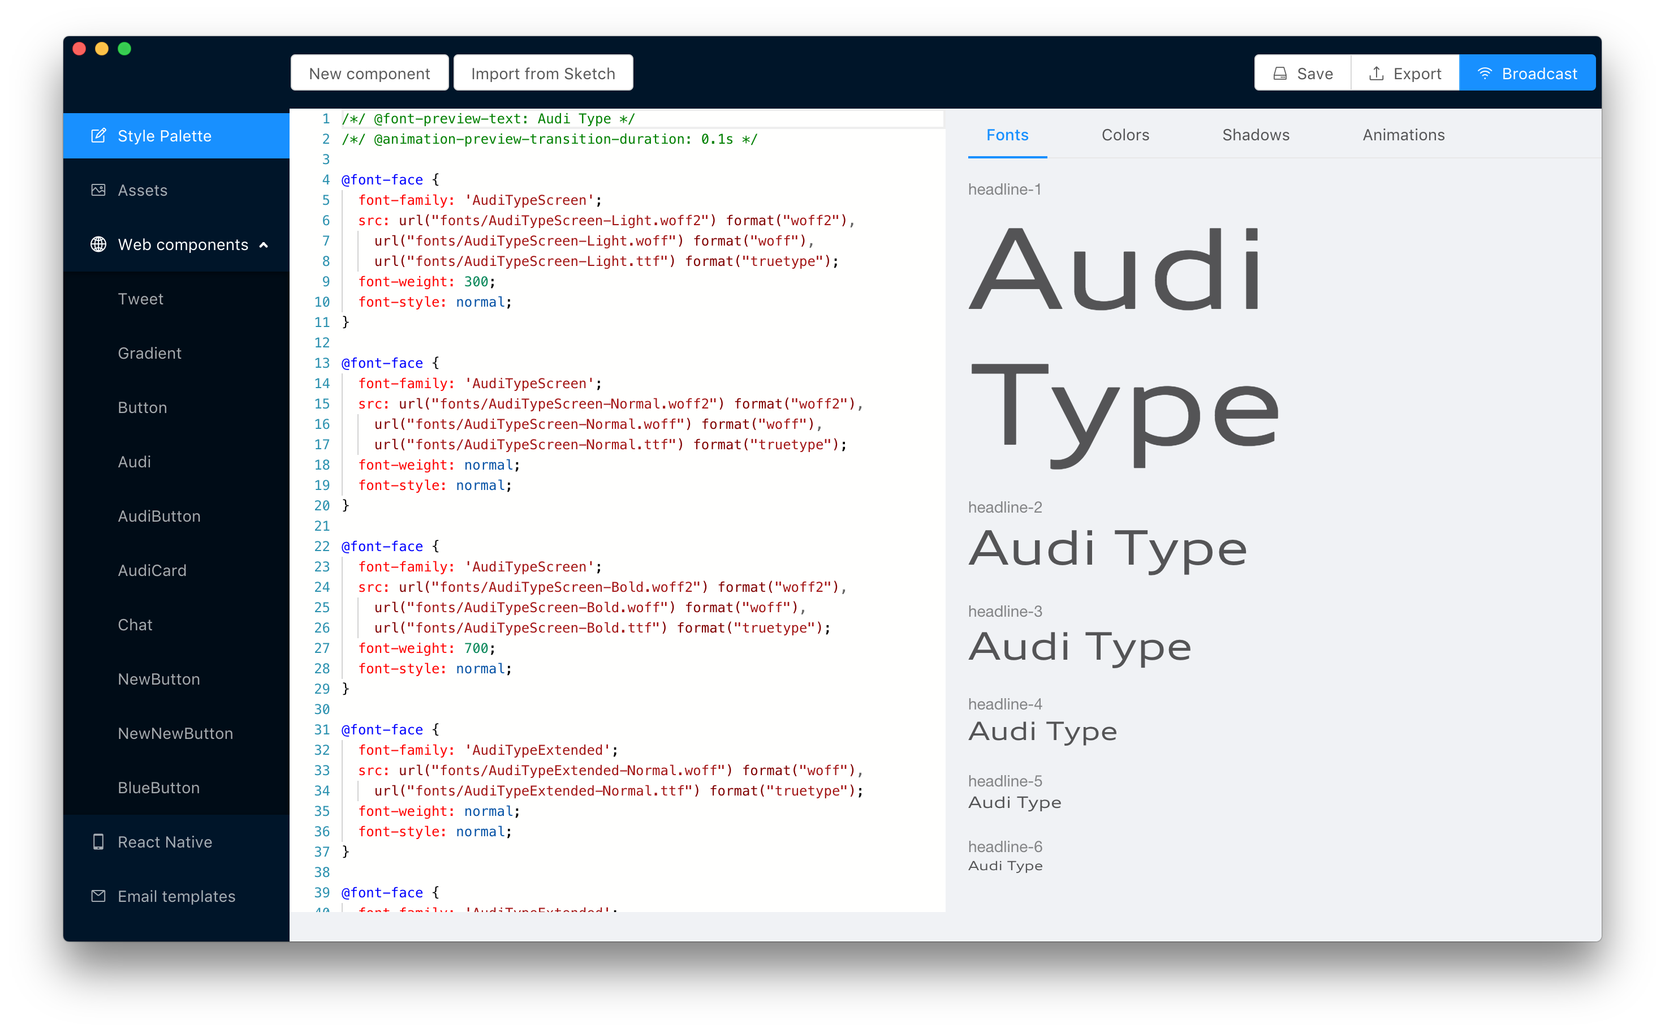Click the headline-4 label
Screen dimensions: 1665x1032
point(1005,704)
